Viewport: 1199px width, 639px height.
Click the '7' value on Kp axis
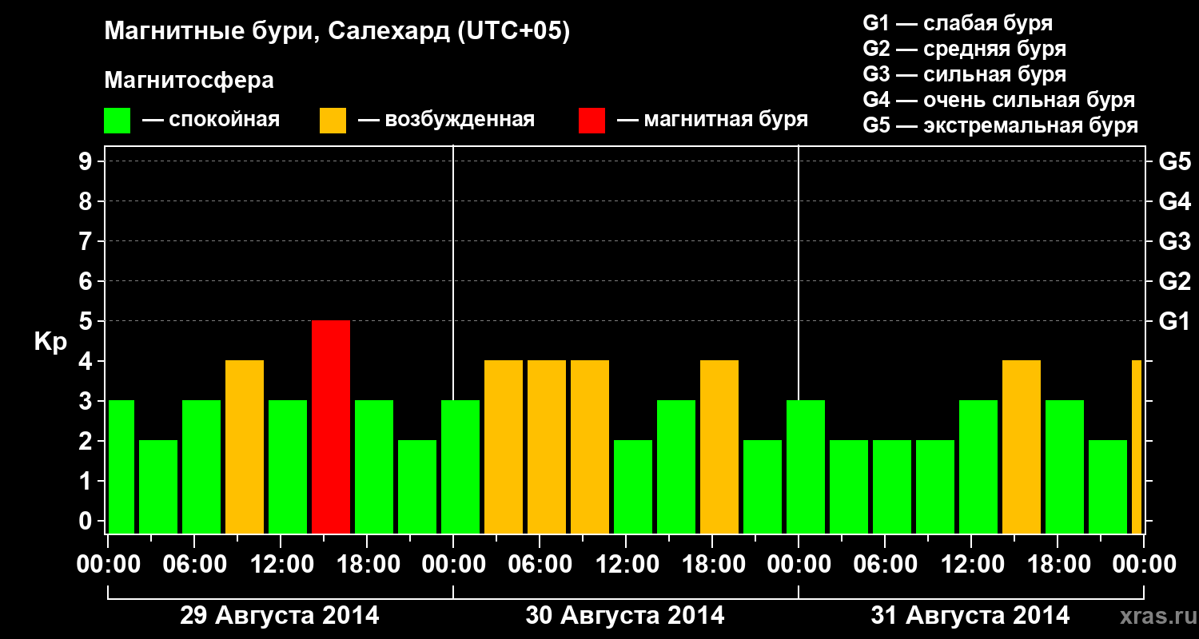click(x=87, y=241)
